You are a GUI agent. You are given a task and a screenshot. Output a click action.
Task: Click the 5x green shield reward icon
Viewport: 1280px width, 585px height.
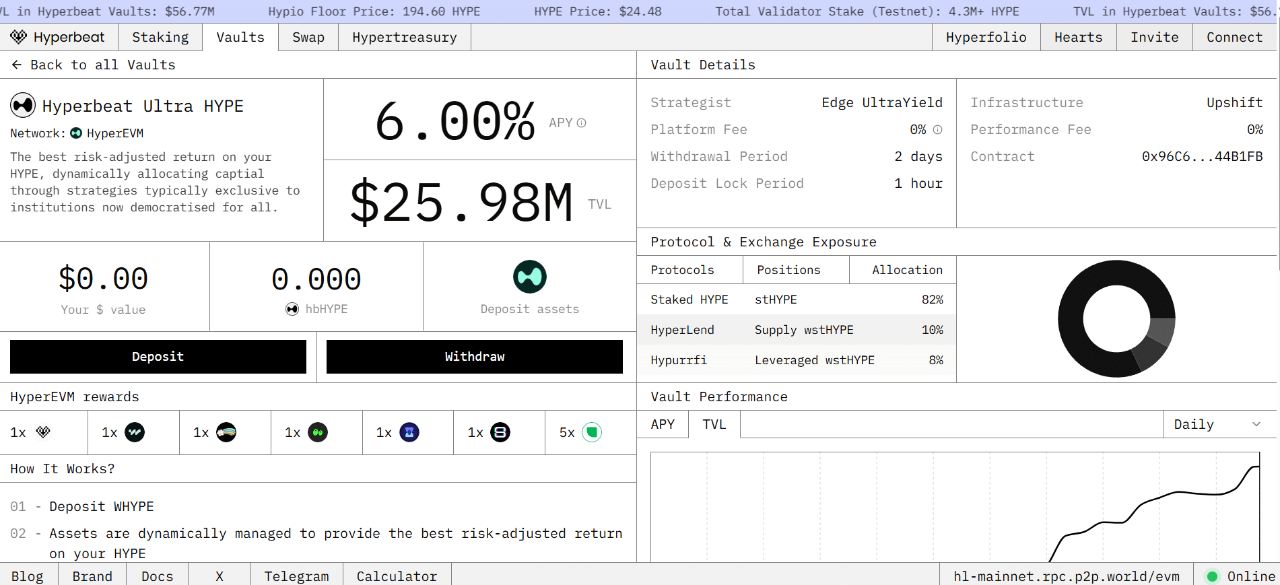click(592, 432)
